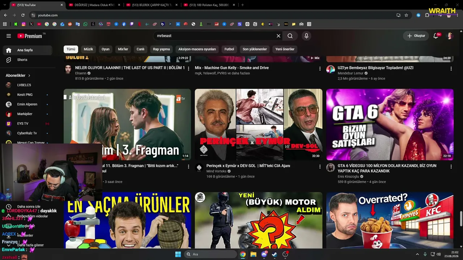The image size is (463, 260).
Task: Open more options for Machine Gun Kelly mix
Action: click(320, 69)
